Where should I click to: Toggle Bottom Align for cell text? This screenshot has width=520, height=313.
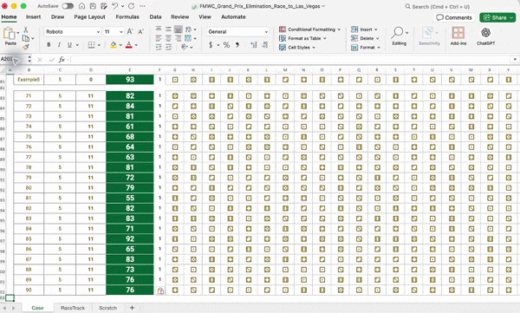pyautogui.click(x=179, y=29)
